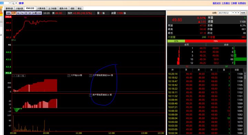Click the 12:00 time axis label

pos(112,133)
